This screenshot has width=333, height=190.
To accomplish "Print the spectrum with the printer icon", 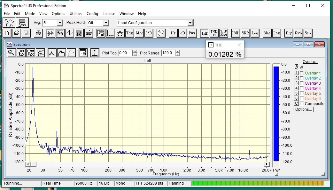I will click(x=38, y=33).
